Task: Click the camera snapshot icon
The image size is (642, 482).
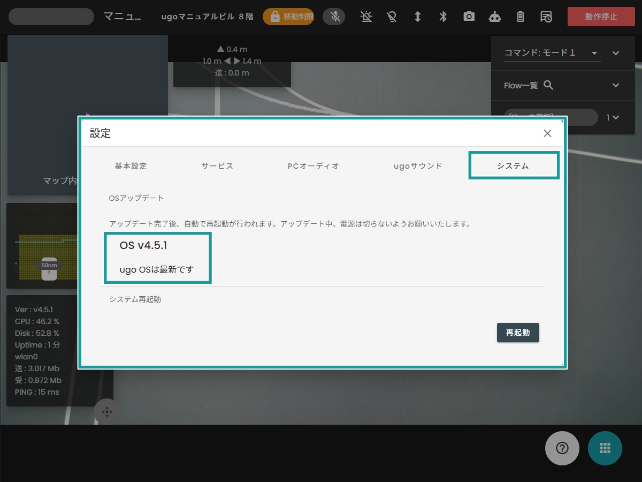Action: click(469, 17)
